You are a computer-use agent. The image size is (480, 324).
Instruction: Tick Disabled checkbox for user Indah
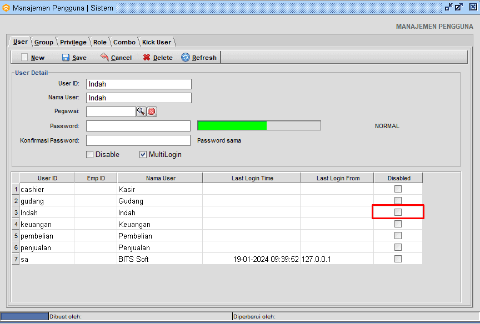[x=398, y=212]
